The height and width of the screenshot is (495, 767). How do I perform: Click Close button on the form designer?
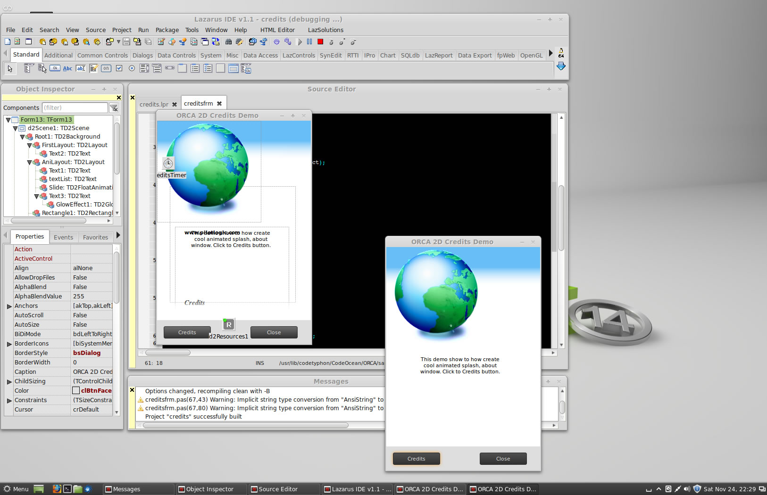pos(274,332)
